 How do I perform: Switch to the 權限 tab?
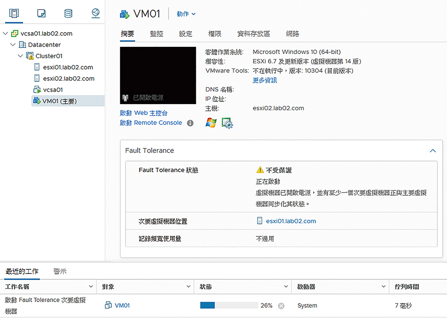coord(215,34)
